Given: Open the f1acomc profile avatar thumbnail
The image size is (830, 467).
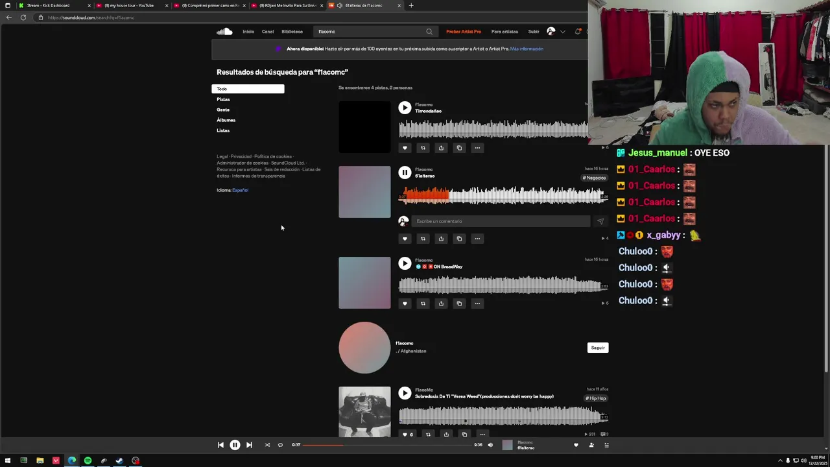Looking at the screenshot, I should [364, 348].
